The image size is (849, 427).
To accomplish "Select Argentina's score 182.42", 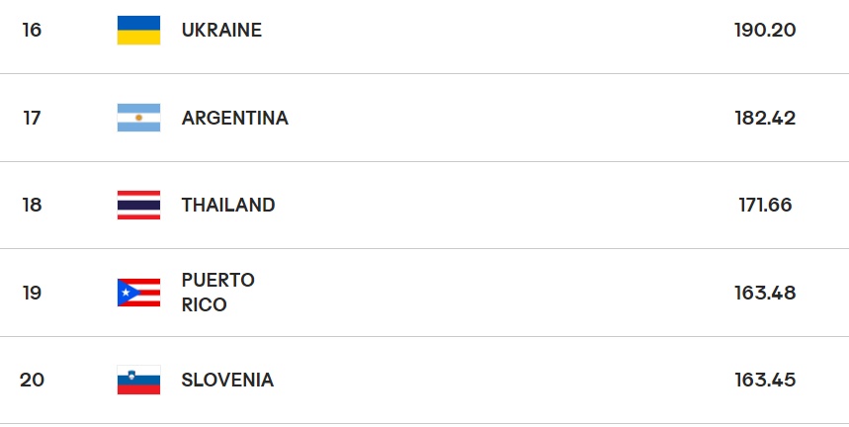I will tap(765, 119).
